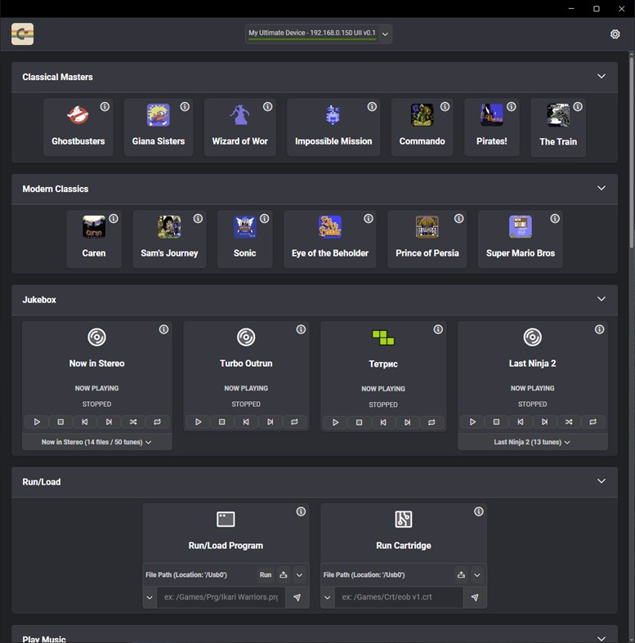Screen dimensions: 635x643
Task: Stop Now in Stereo playback
Action: click(x=60, y=422)
